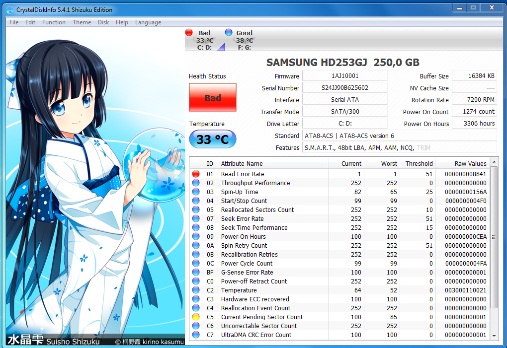
Task: Open the Function menu
Action: [x=54, y=22]
